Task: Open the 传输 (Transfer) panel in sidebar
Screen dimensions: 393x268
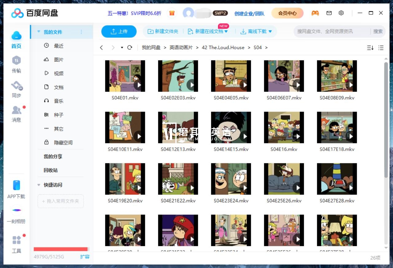Action: point(16,64)
